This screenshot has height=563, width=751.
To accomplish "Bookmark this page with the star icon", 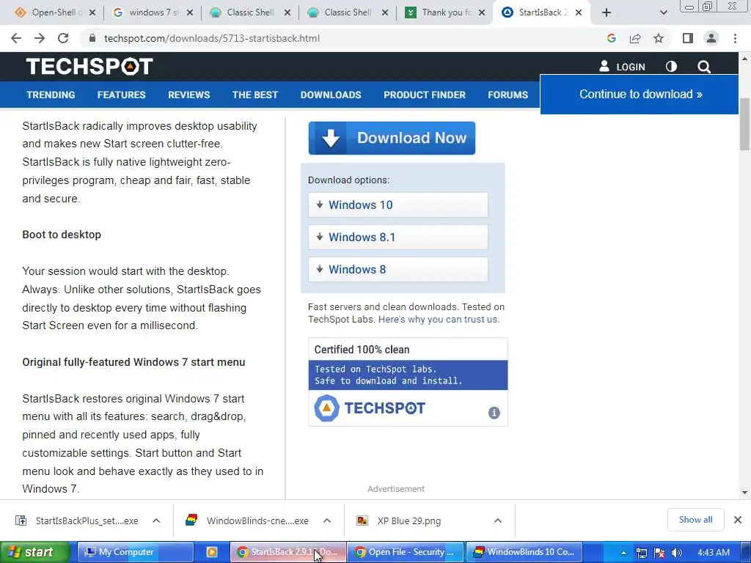I will point(659,38).
